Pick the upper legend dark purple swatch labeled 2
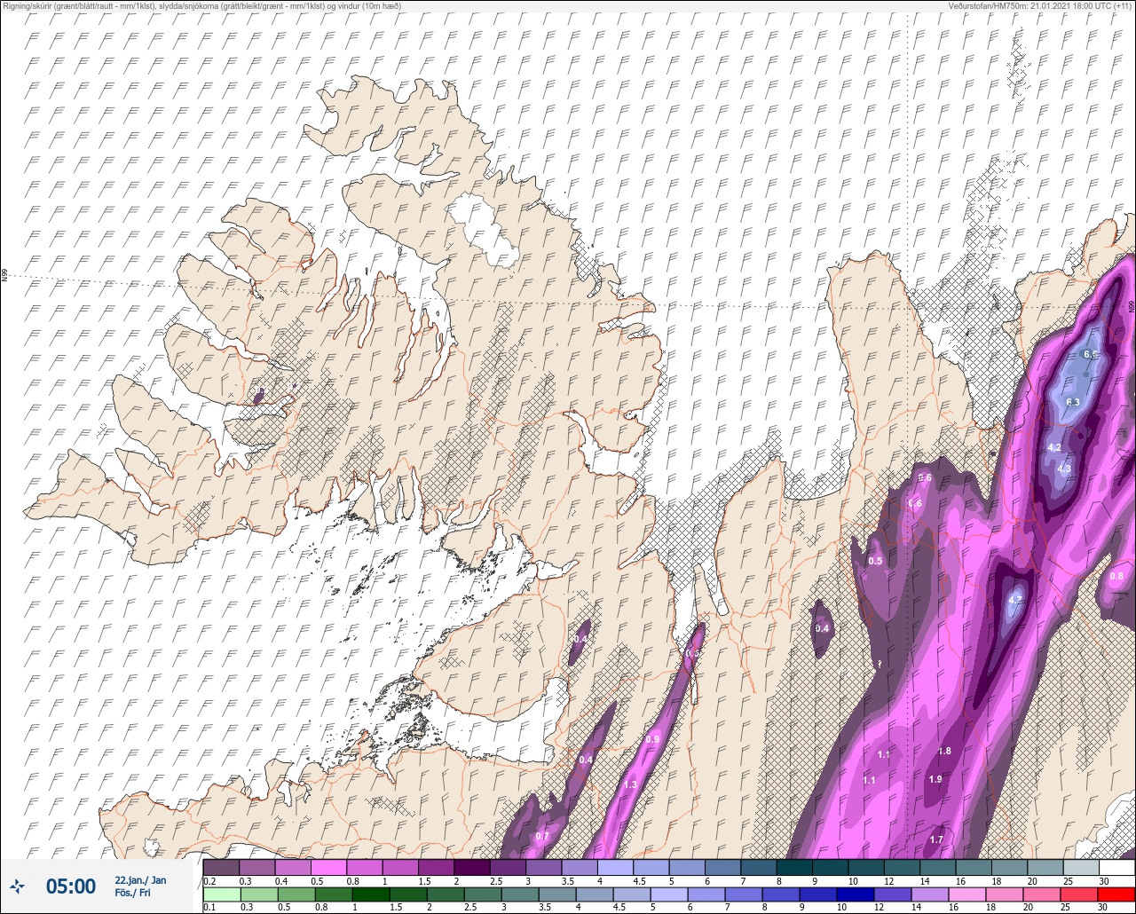The height and width of the screenshot is (914, 1136). coord(472,867)
